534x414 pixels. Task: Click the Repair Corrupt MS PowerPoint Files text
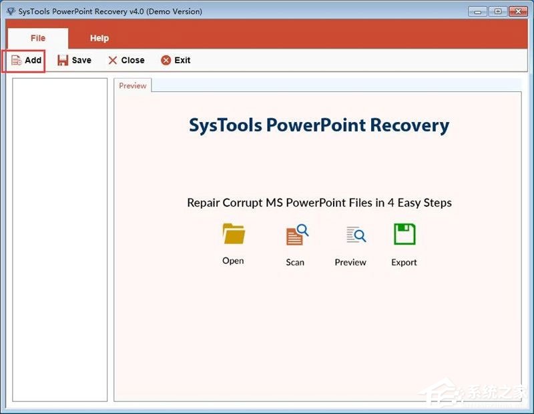[x=318, y=203]
